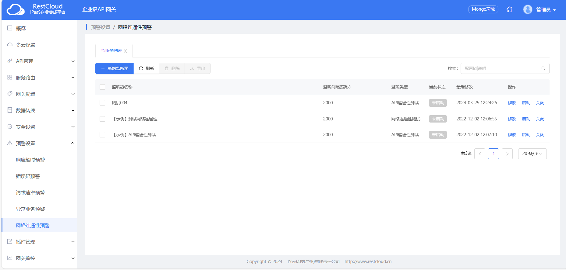Open 请求速率预警 submenu item

30,193
